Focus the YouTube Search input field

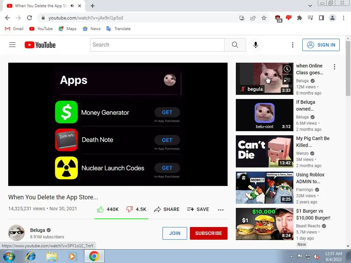pos(157,45)
